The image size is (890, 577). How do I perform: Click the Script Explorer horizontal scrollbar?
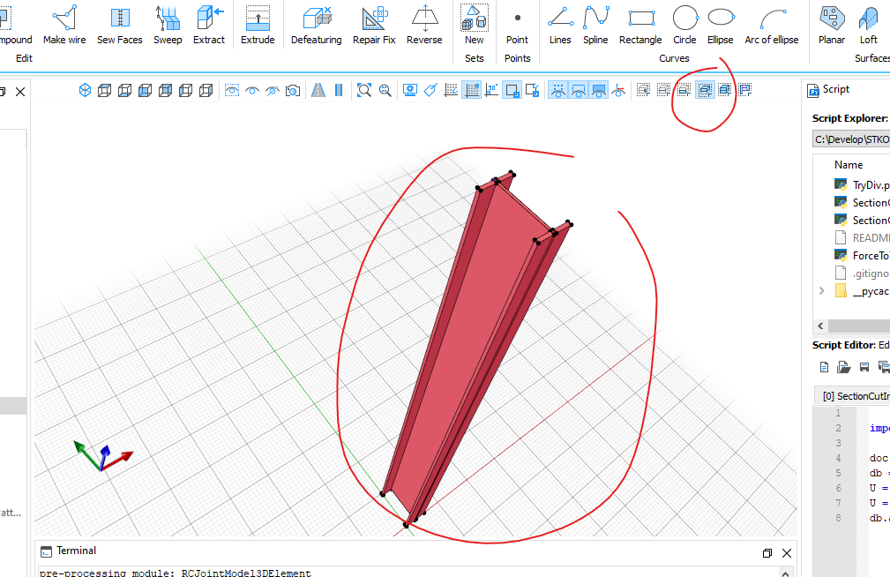point(859,326)
